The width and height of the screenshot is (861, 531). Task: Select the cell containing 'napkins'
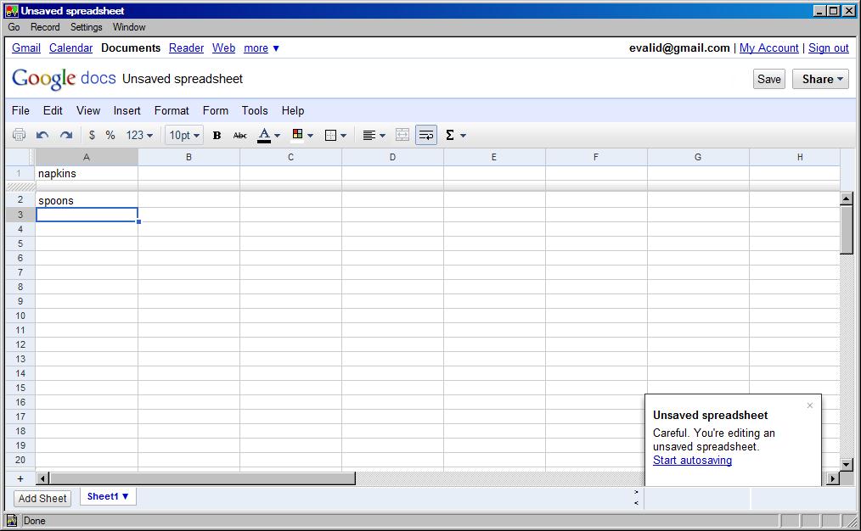[x=87, y=173]
